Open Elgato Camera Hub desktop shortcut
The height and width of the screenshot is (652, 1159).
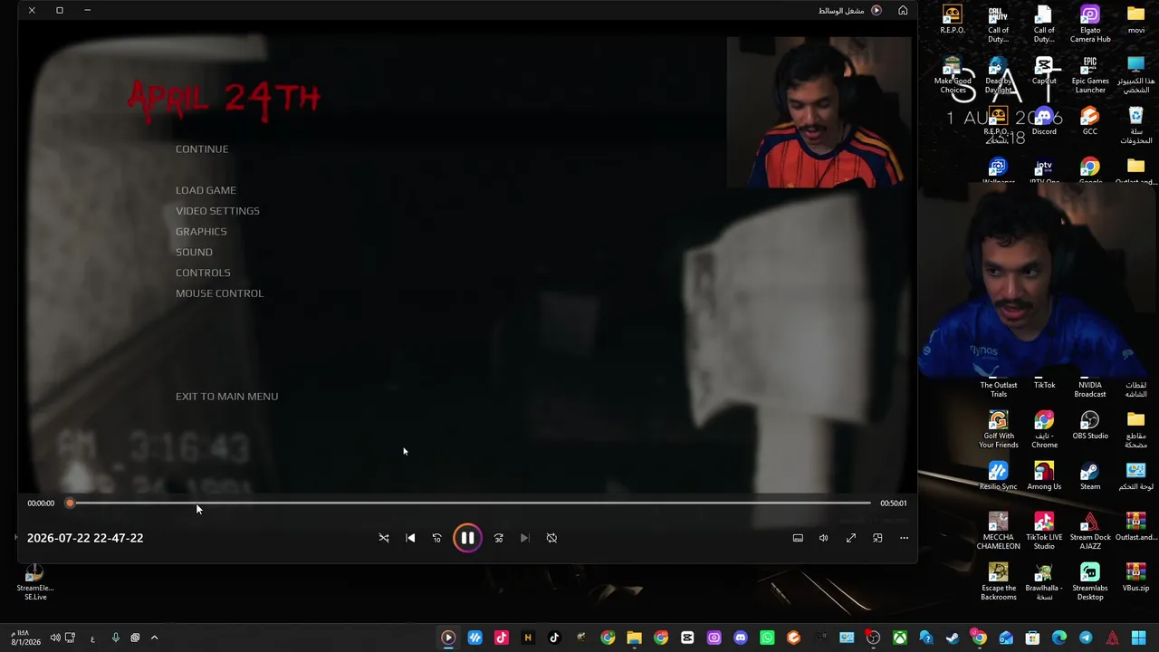coord(1090,24)
